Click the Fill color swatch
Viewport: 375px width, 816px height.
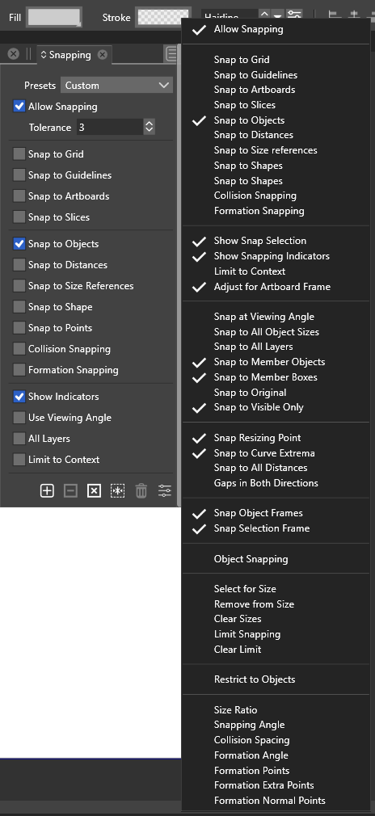click(x=54, y=17)
